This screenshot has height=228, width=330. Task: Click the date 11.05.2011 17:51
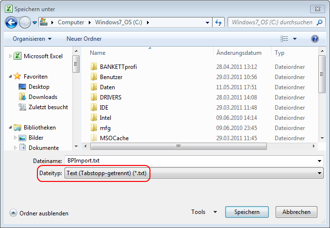tap(236, 87)
